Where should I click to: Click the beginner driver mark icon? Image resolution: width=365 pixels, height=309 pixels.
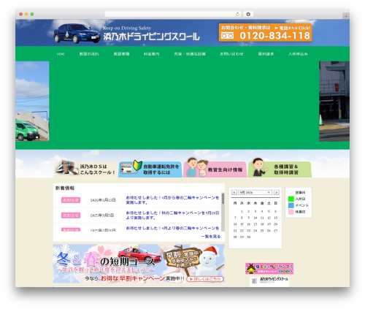[137, 165]
